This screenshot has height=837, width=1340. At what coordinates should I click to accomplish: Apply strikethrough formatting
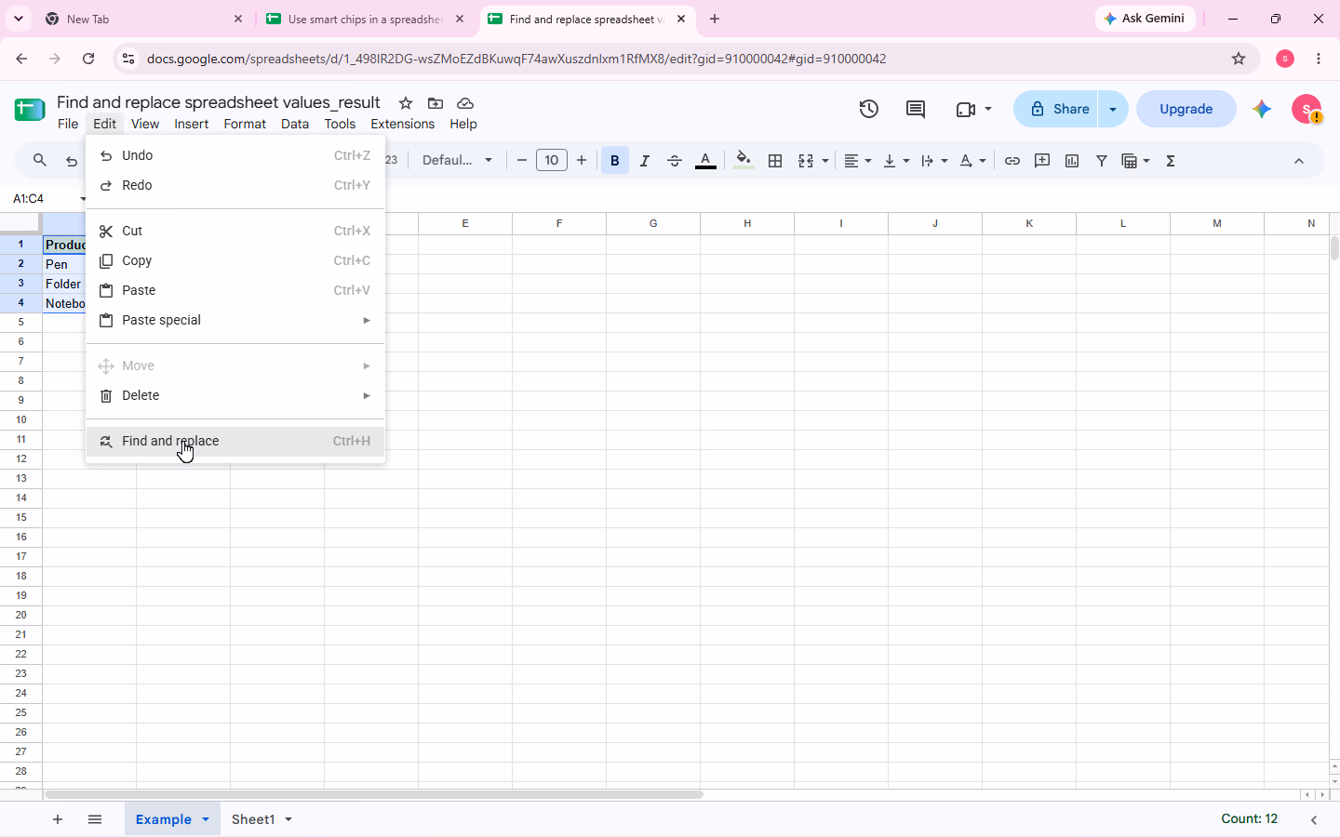(x=675, y=161)
